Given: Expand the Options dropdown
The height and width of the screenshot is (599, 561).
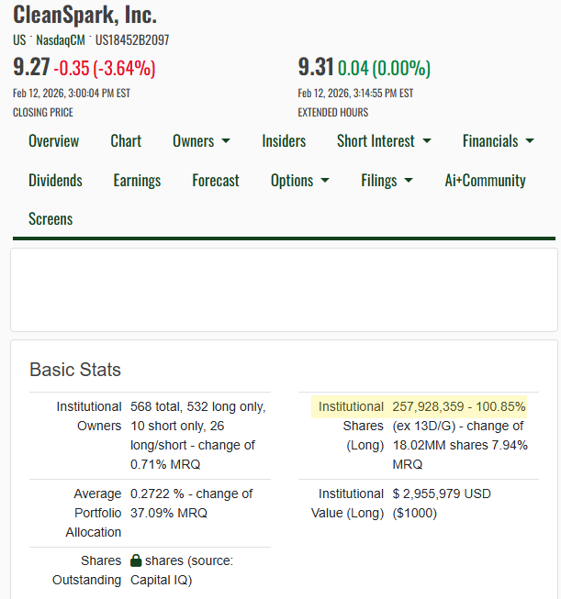Looking at the screenshot, I should [x=300, y=181].
